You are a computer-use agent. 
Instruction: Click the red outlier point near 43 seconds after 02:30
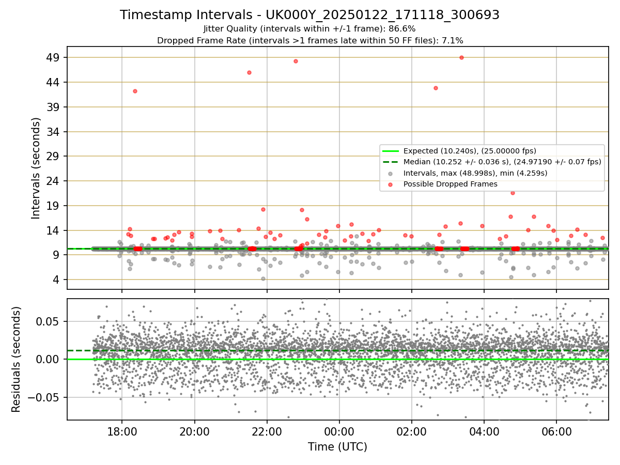click(x=436, y=88)
